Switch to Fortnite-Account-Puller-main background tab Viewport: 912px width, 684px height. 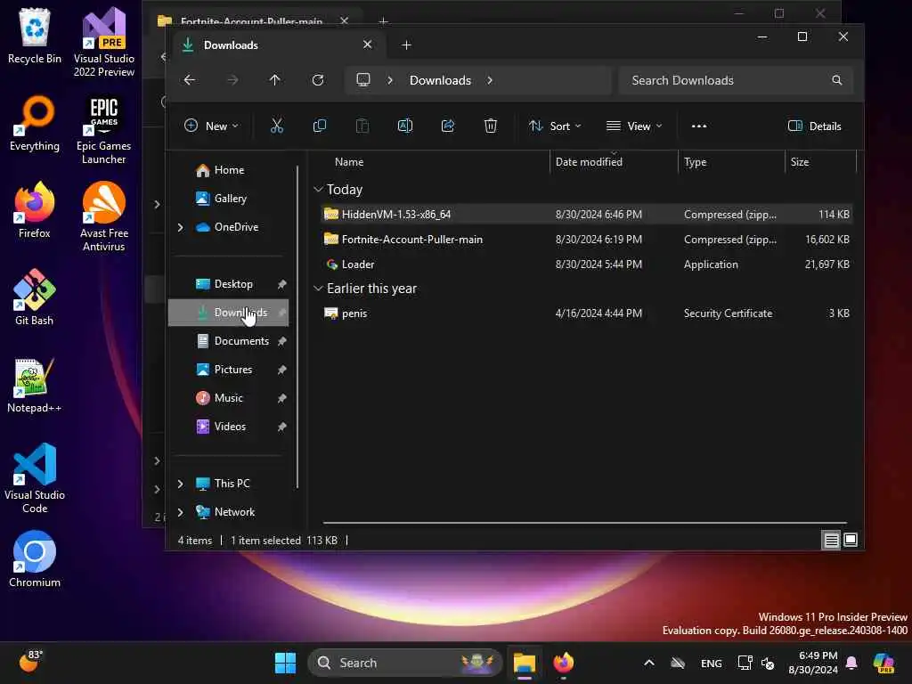[251, 21]
